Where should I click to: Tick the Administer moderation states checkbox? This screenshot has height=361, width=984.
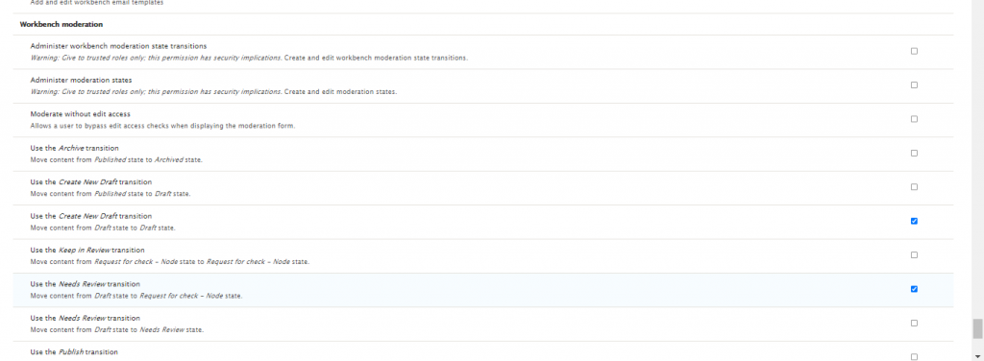pos(914,85)
